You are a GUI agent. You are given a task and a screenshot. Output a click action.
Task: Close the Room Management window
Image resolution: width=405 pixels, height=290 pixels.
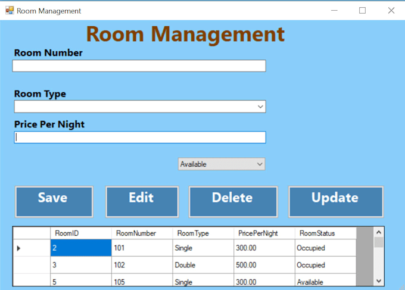391,10
